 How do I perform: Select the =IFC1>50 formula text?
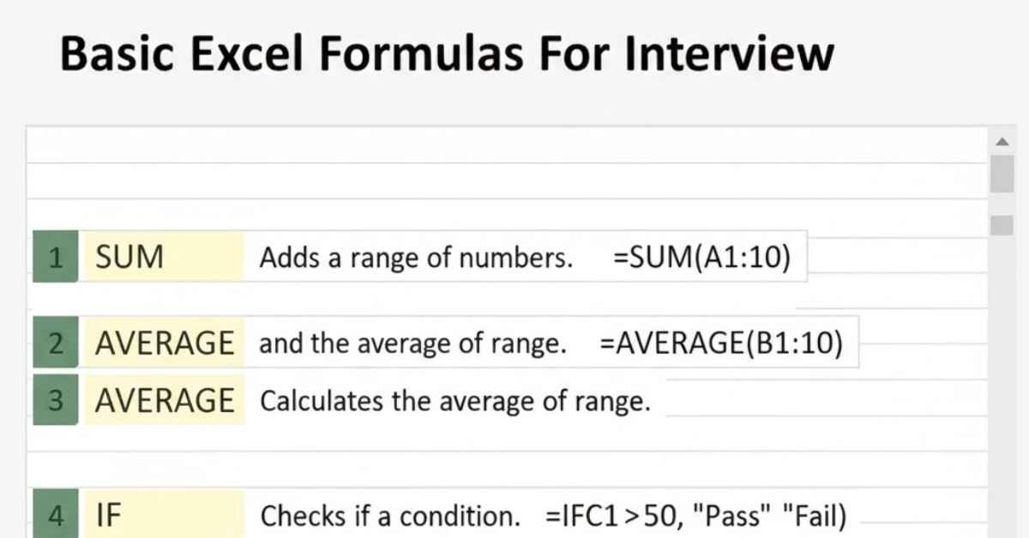[x=695, y=516]
